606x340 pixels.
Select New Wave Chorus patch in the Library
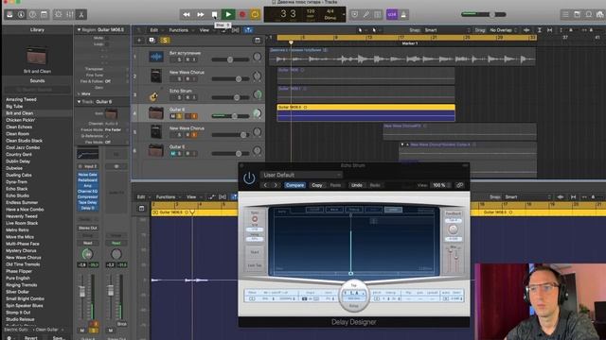tap(24, 258)
